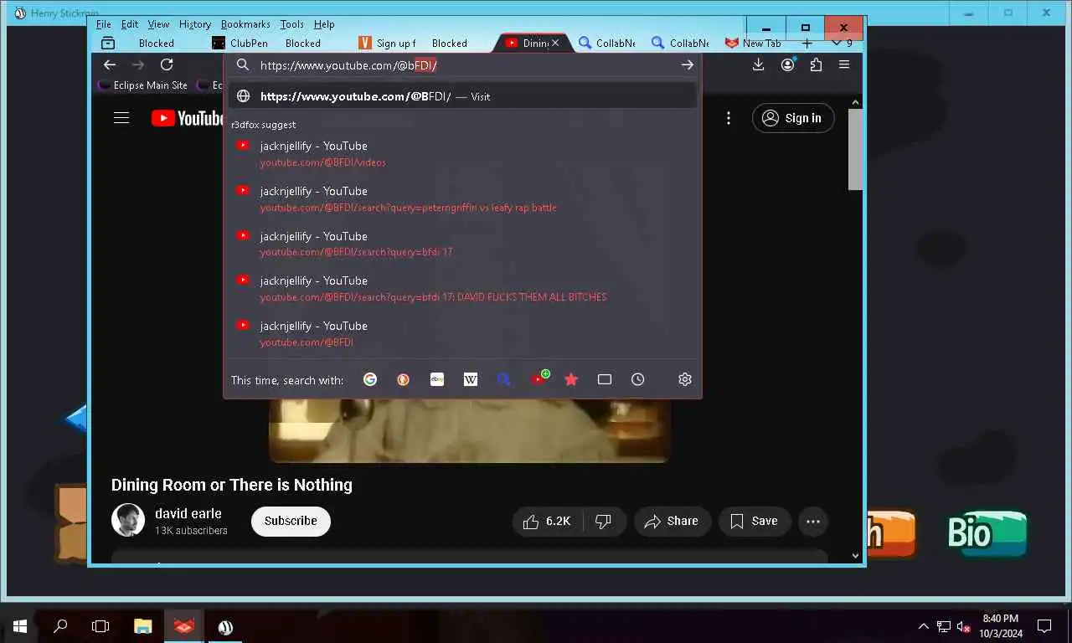Go back with the browser back arrow
The width and height of the screenshot is (1072, 643).
pos(110,64)
